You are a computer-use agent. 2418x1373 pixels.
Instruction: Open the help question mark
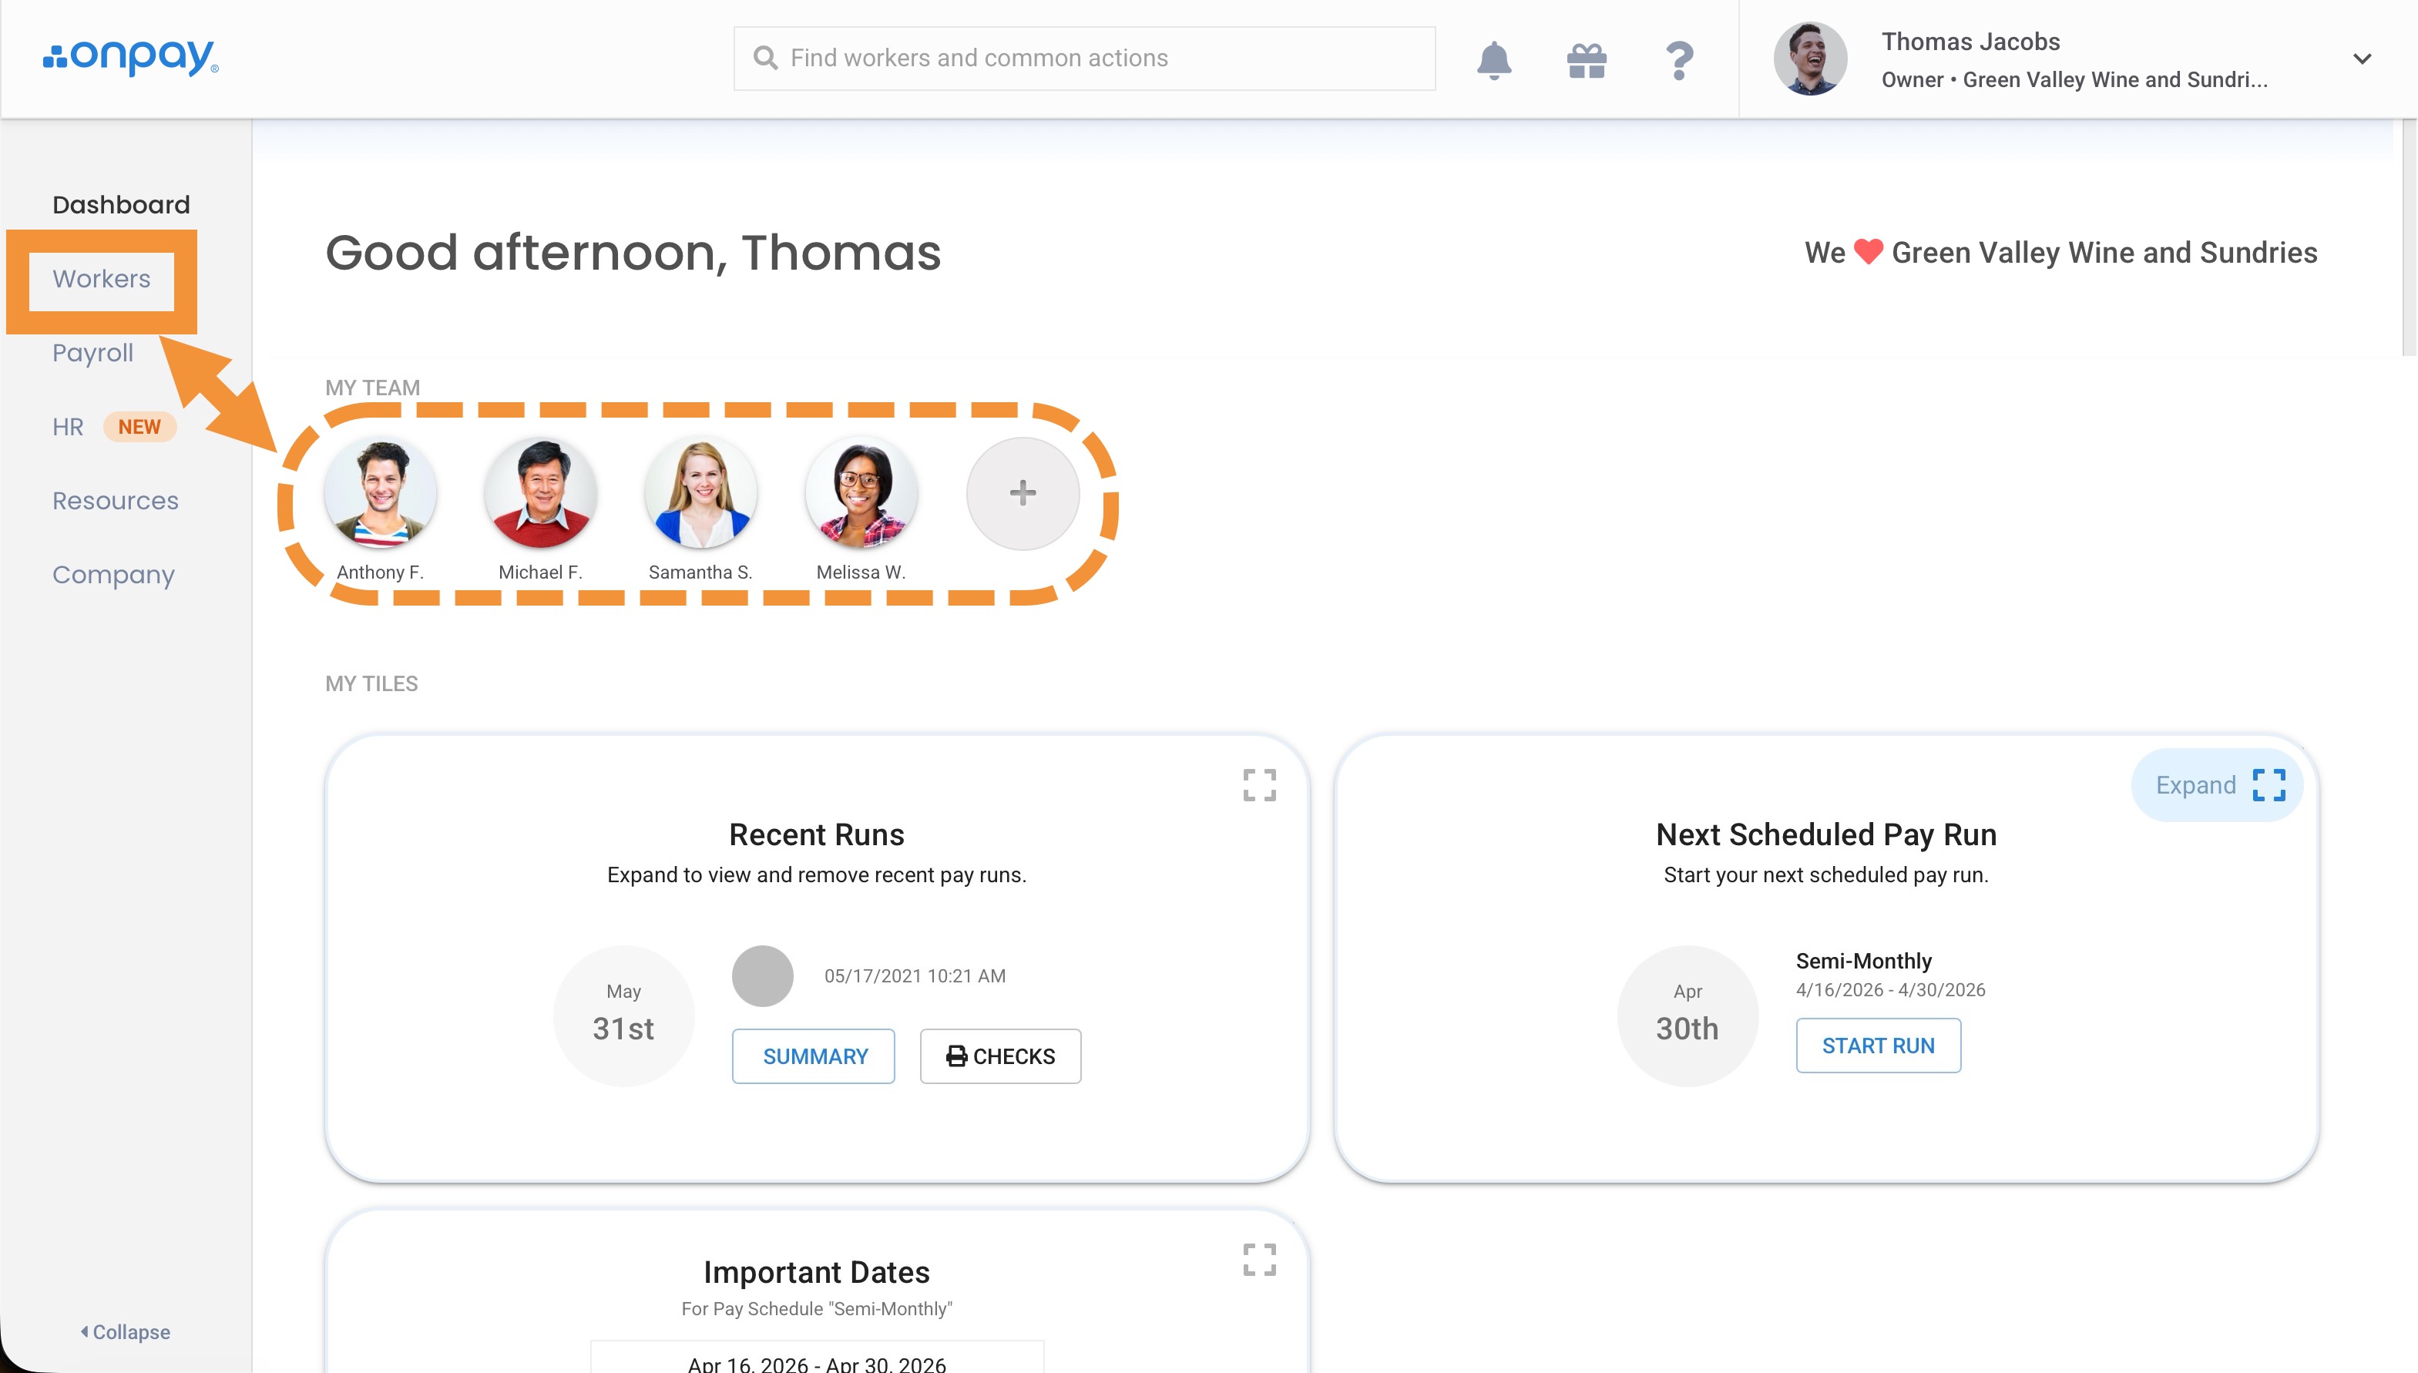(1678, 59)
